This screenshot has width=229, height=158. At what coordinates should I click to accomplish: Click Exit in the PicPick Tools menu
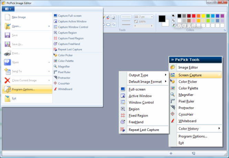(196, 143)
